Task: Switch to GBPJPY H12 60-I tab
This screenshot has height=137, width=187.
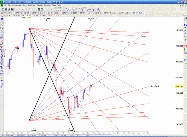Action: click(x=38, y=13)
